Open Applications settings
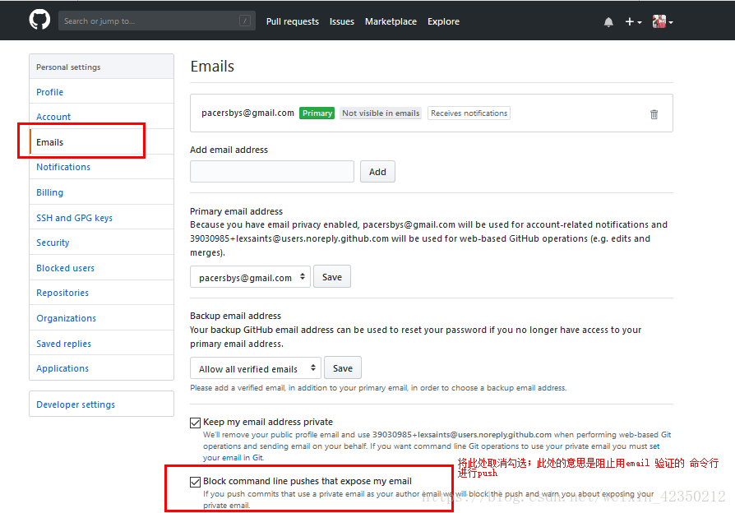This screenshot has width=735, height=513. (101, 368)
